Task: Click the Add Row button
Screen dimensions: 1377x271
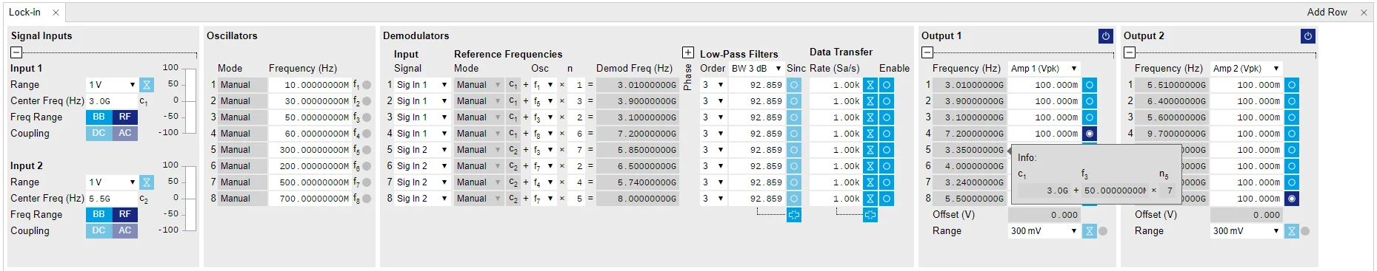Action: (x=1327, y=13)
